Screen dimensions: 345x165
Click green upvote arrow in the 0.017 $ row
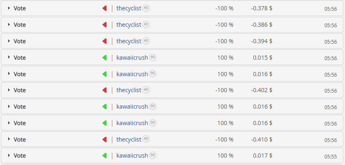(x=104, y=156)
